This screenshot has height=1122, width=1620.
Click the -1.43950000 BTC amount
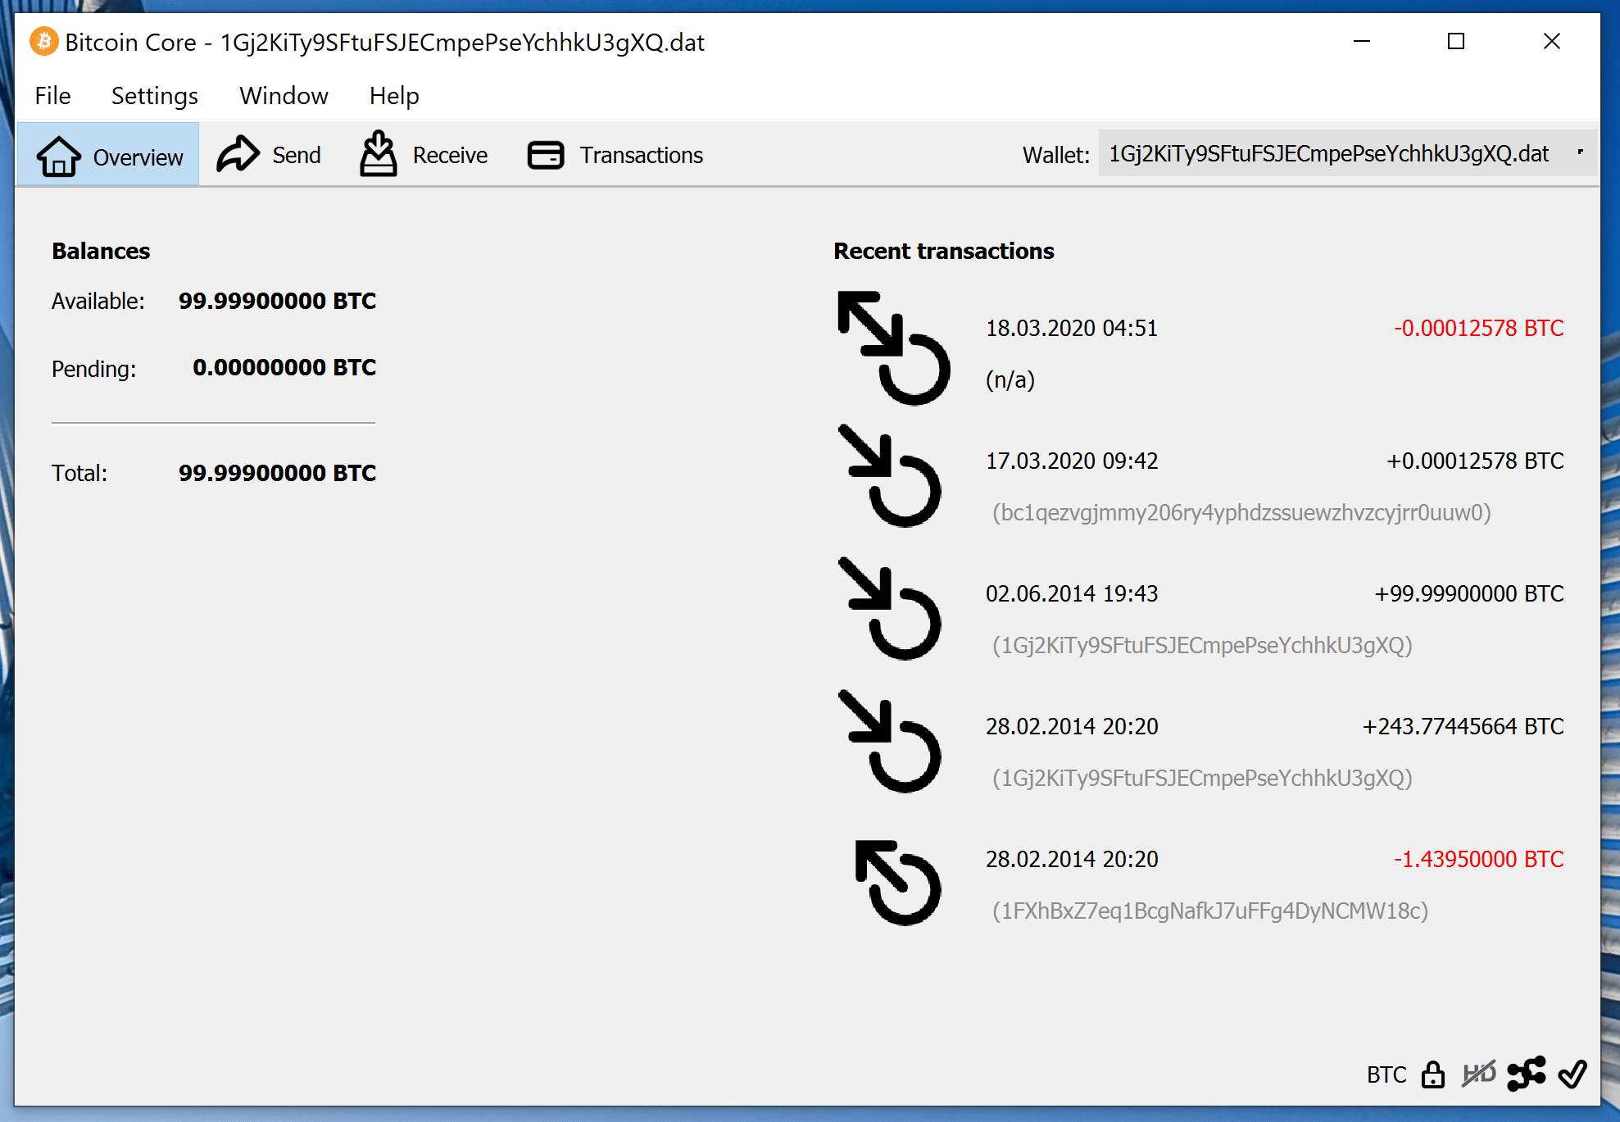[x=1479, y=860]
